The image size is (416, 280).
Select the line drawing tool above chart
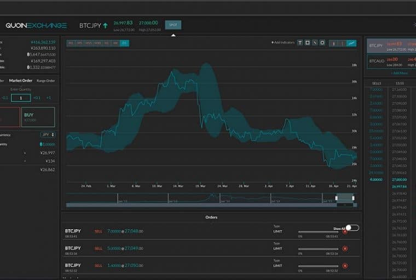[315, 43]
